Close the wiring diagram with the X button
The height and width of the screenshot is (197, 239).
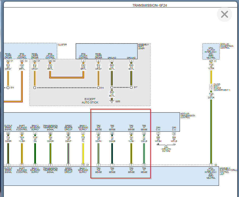[x=225, y=14]
